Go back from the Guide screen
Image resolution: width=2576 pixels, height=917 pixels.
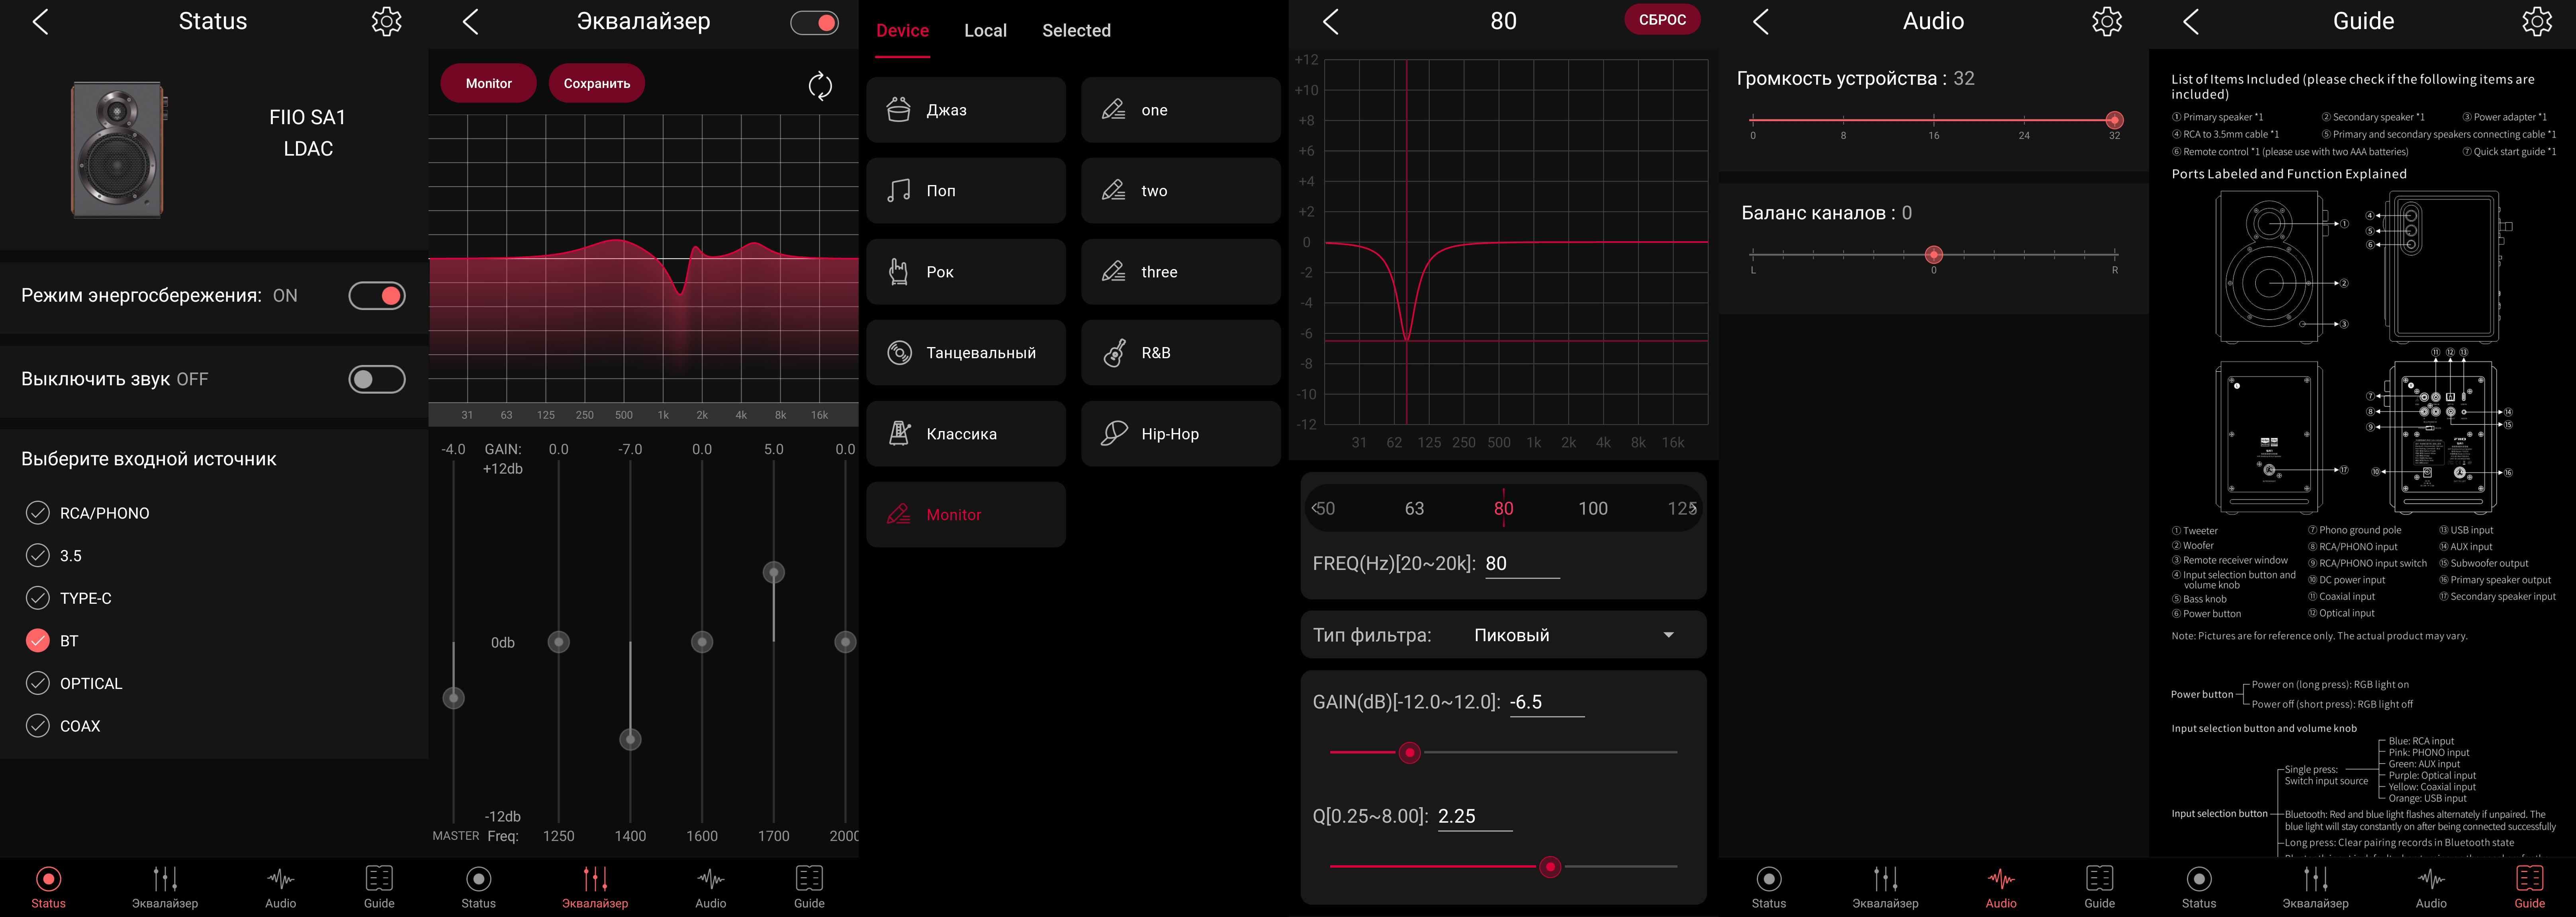tap(2191, 21)
